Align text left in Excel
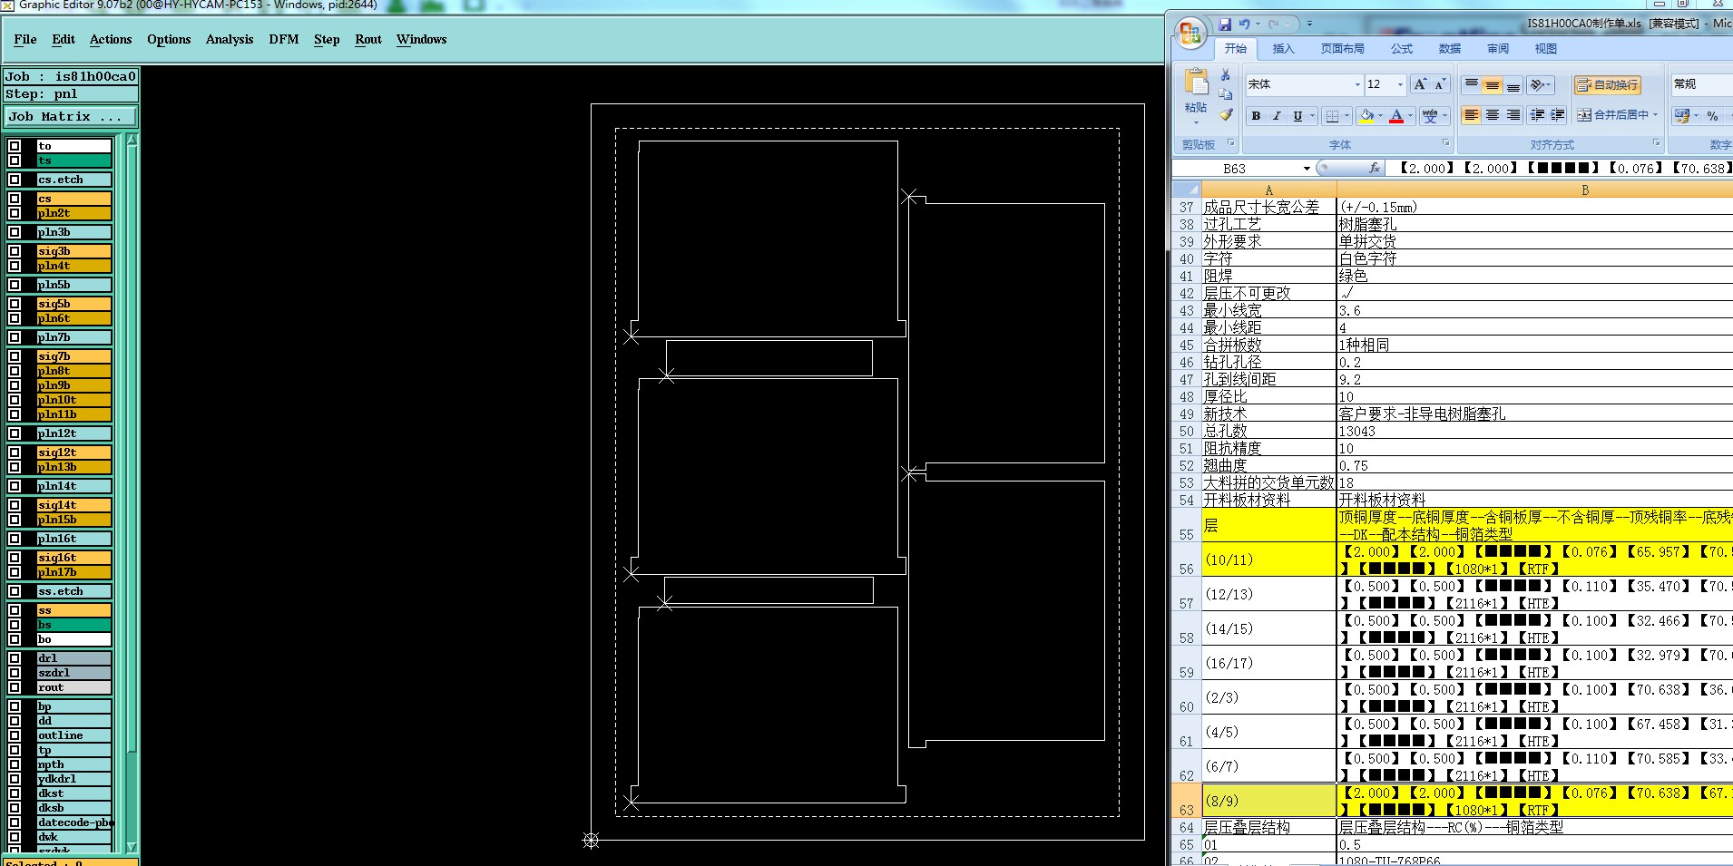The height and width of the screenshot is (866, 1733). coord(1472,115)
